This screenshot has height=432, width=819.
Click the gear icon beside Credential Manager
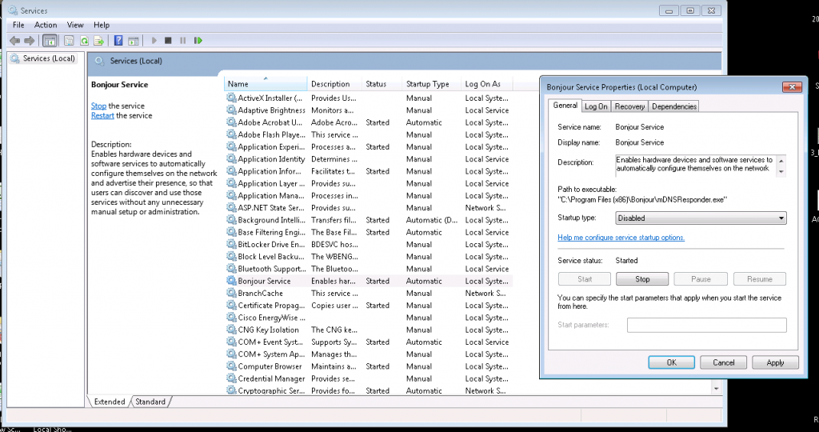click(231, 378)
